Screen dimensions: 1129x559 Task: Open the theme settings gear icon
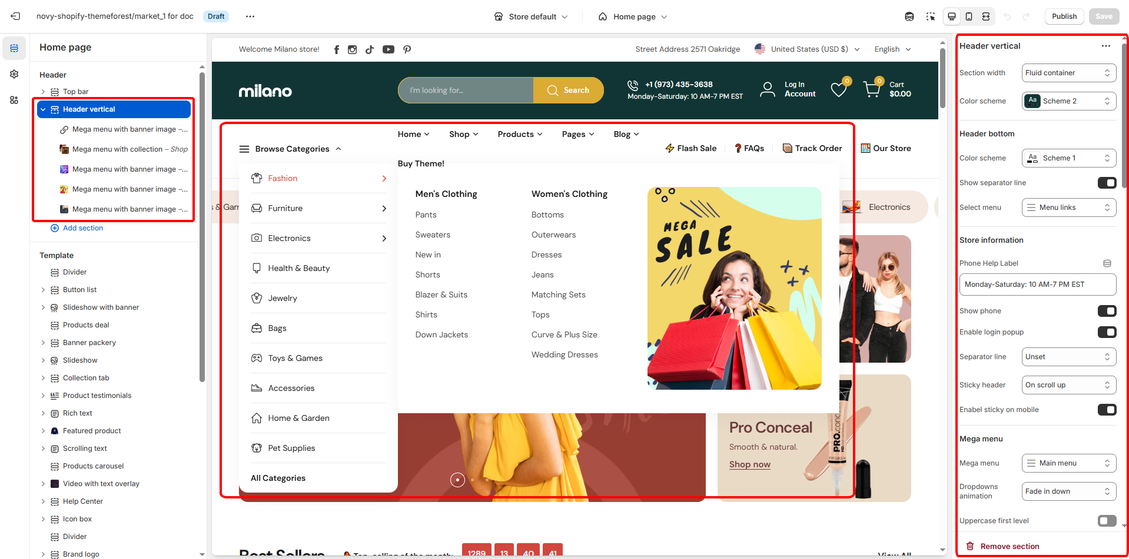[14, 74]
